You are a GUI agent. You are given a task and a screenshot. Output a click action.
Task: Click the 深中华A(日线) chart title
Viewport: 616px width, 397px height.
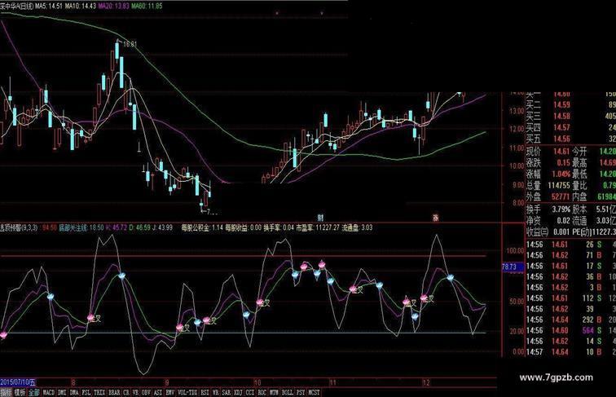[17, 7]
